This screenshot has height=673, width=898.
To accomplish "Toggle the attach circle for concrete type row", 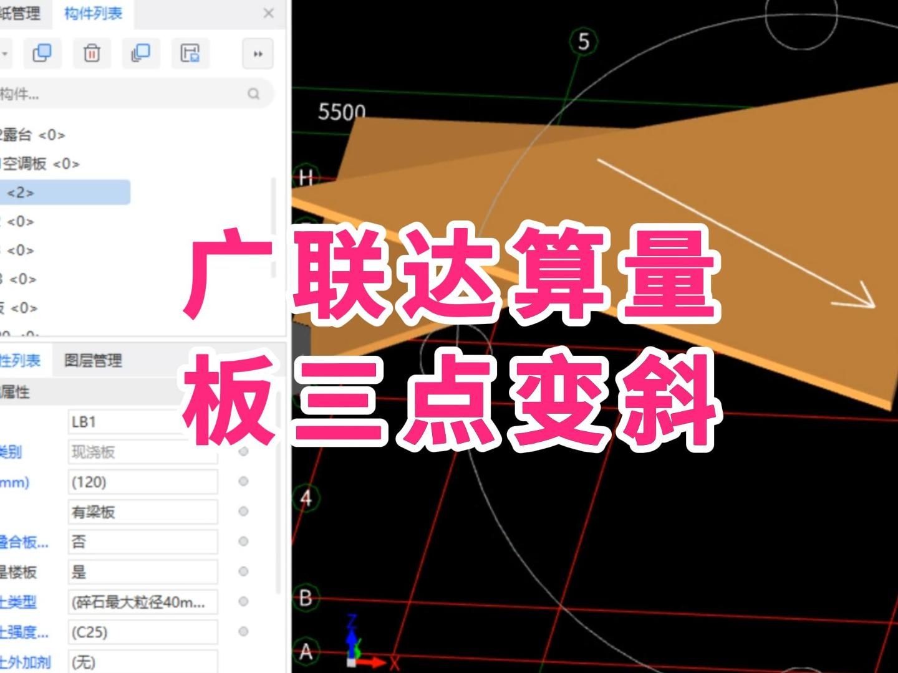I will pos(243,601).
